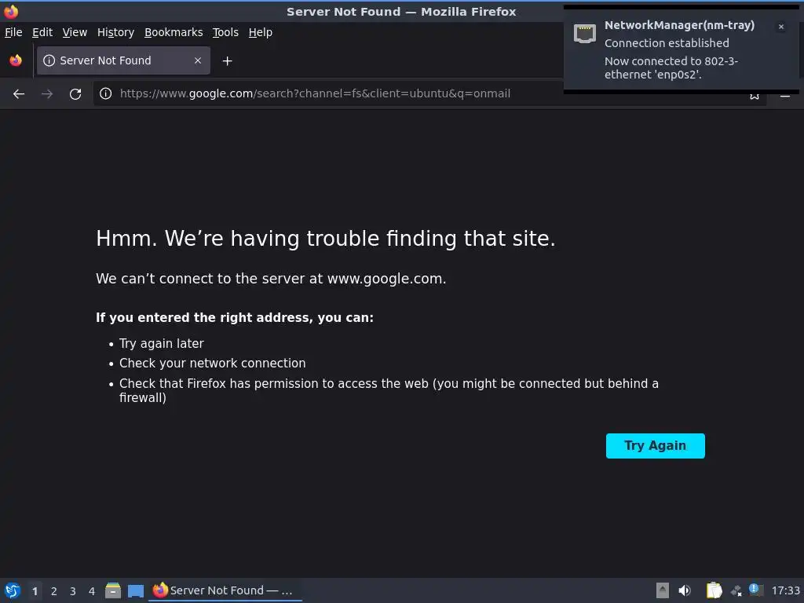Click the forward navigation arrow
This screenshot has width=804, height=603.
(47, 94)
